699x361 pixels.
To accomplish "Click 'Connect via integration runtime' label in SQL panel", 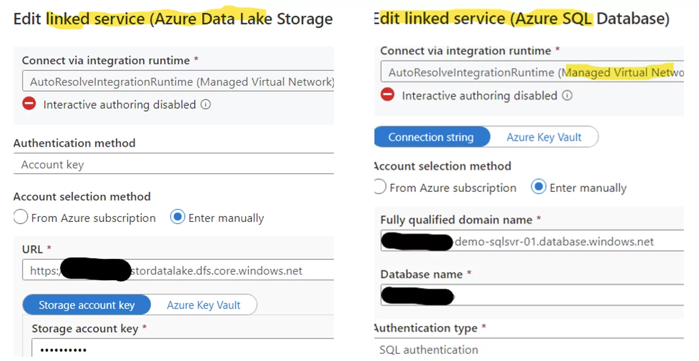I will click(466, 51).
